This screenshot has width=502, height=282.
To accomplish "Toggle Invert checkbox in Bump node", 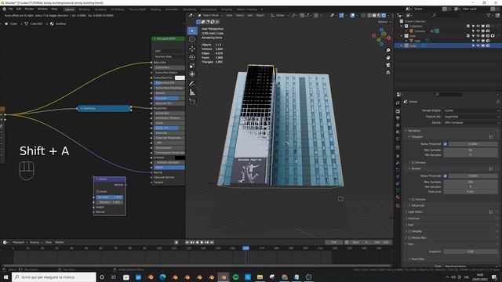I will point(97,191).
